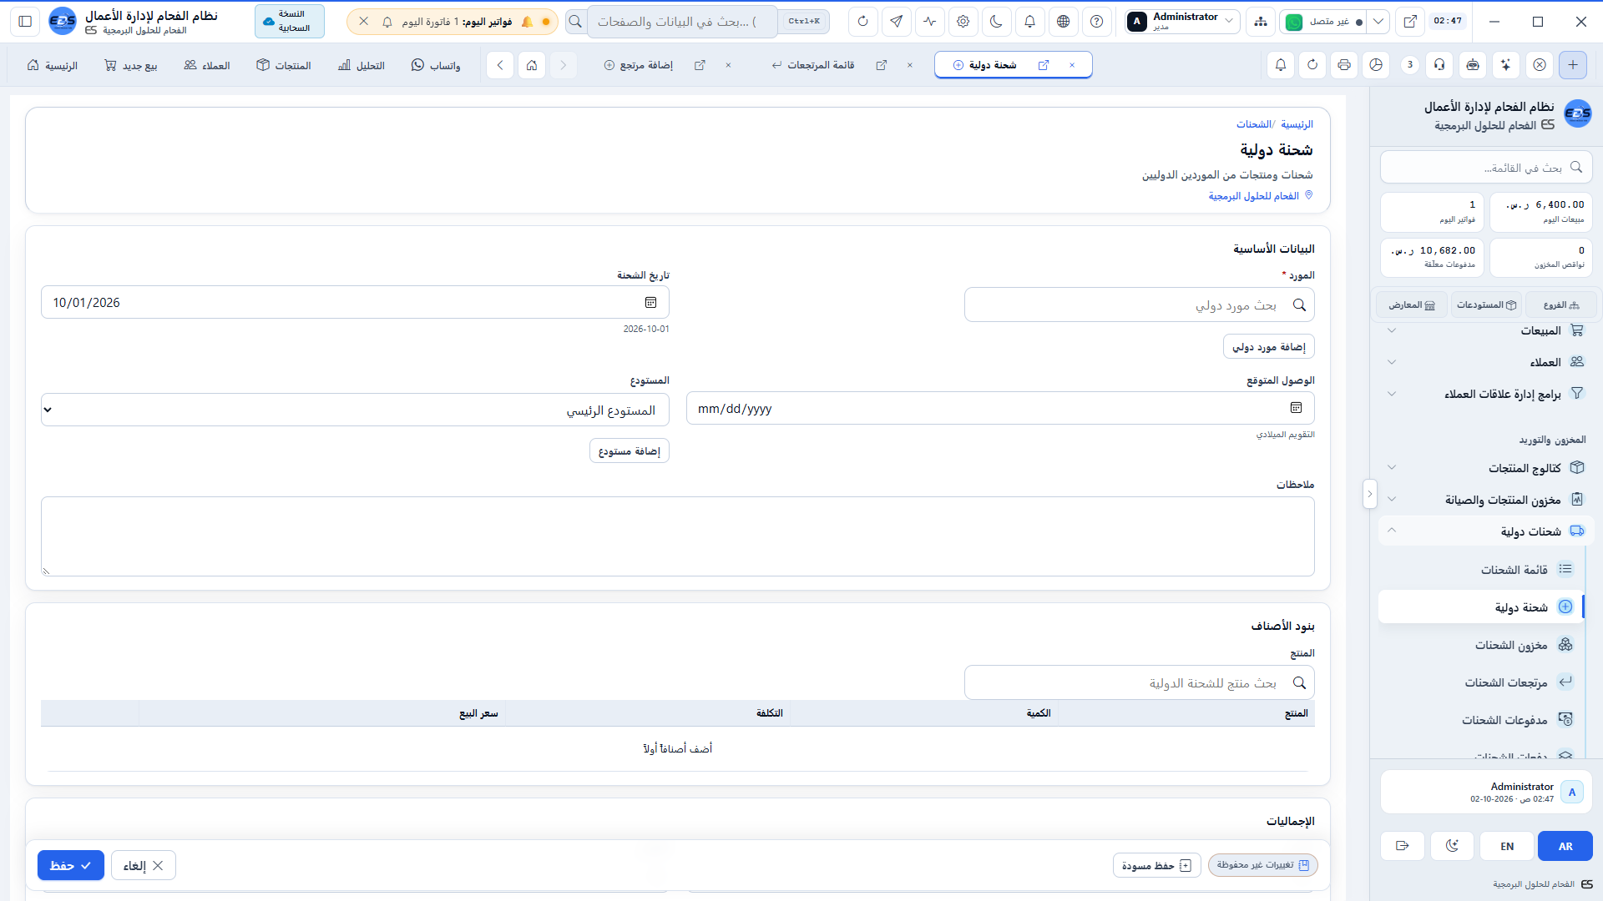Open المنتجات top menu
1603x901 pixels.
284,65
